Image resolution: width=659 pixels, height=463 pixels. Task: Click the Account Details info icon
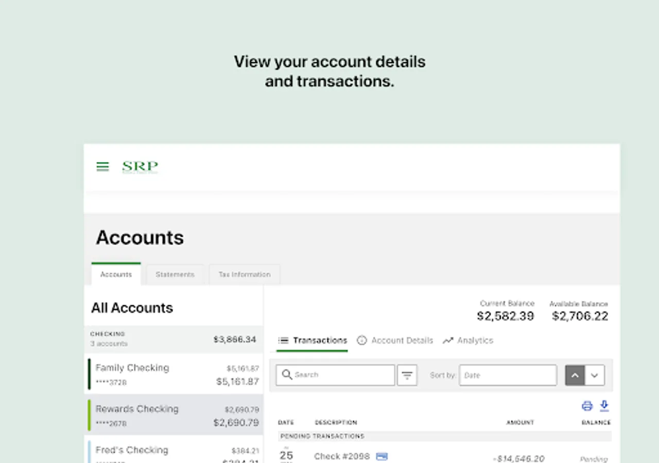click(x=362, y=341)
